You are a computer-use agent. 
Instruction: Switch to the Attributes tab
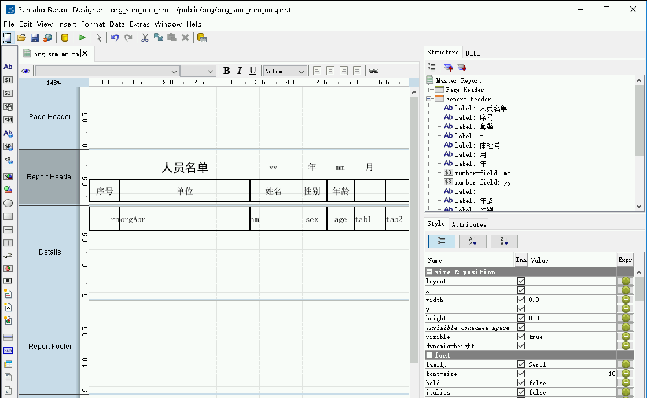469,224
